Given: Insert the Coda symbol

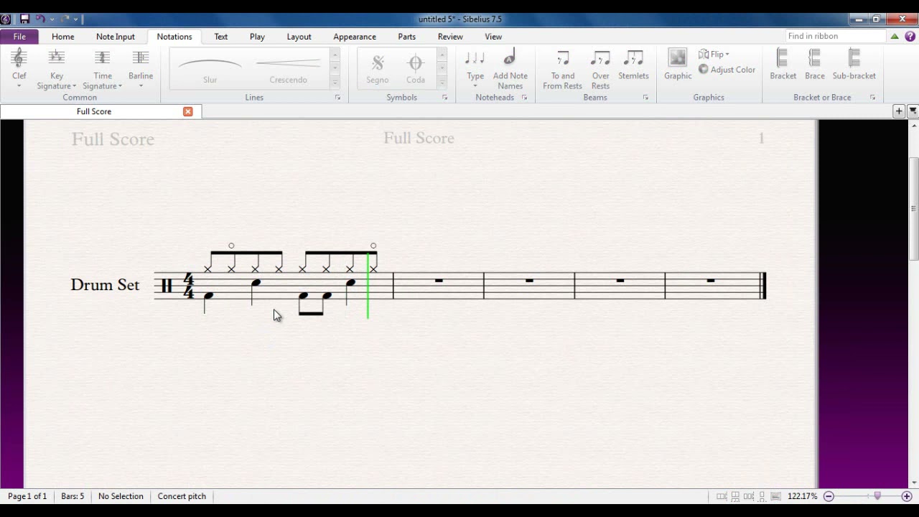Looking at the screenshot, I should pyautogui.click(x=416, y=69).
